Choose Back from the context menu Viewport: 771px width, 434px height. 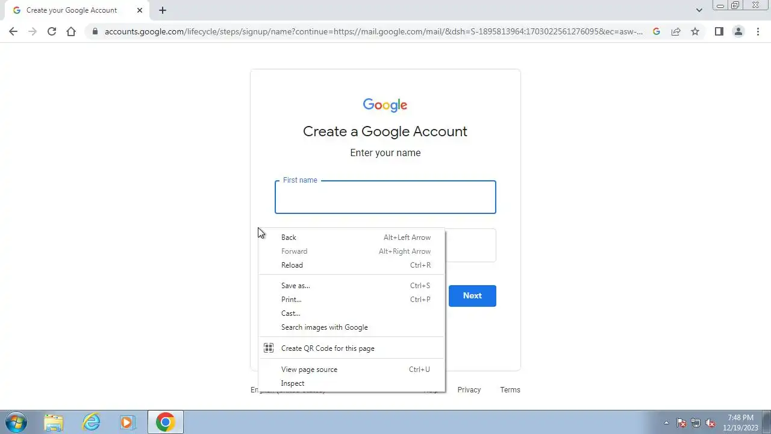[352, 237]
